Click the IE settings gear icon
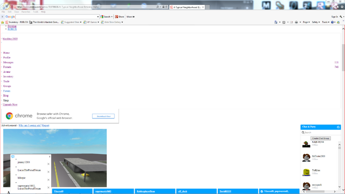Image resolution: width=345 pixels, height=194 pixels. click(342, 7)
